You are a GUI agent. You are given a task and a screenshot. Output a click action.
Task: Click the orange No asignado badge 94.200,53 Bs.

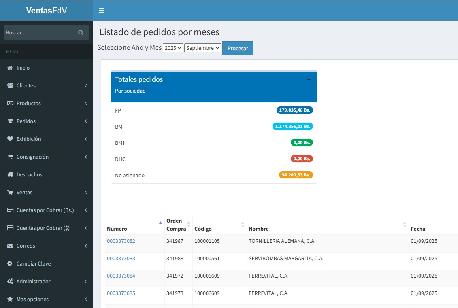click(x=296, y=175)
